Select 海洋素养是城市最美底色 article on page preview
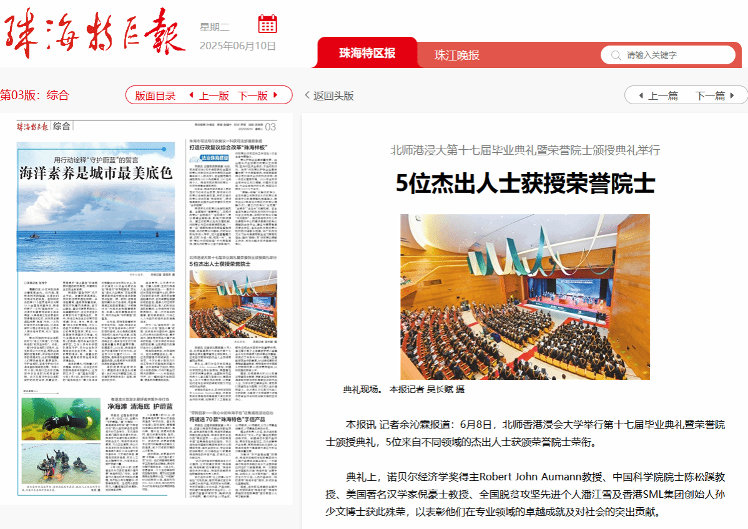The height and width of the screenshot is (529, 748). point(96,173)
